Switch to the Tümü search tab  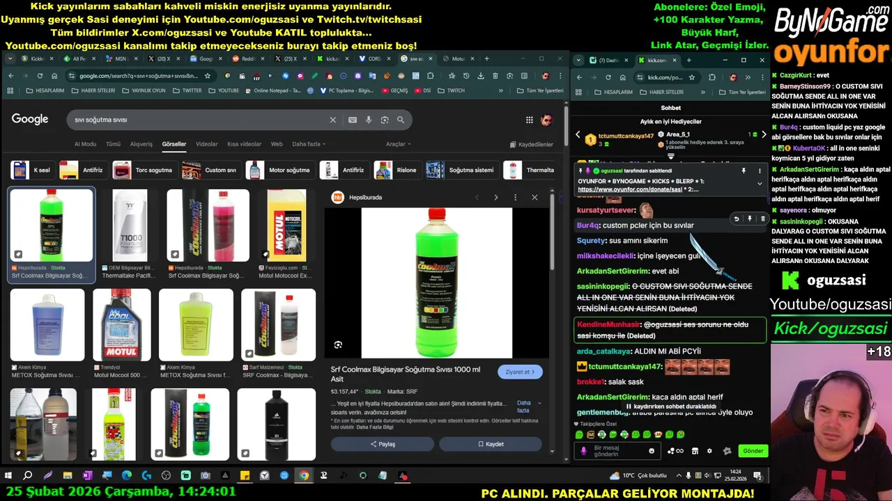[113, 144]
